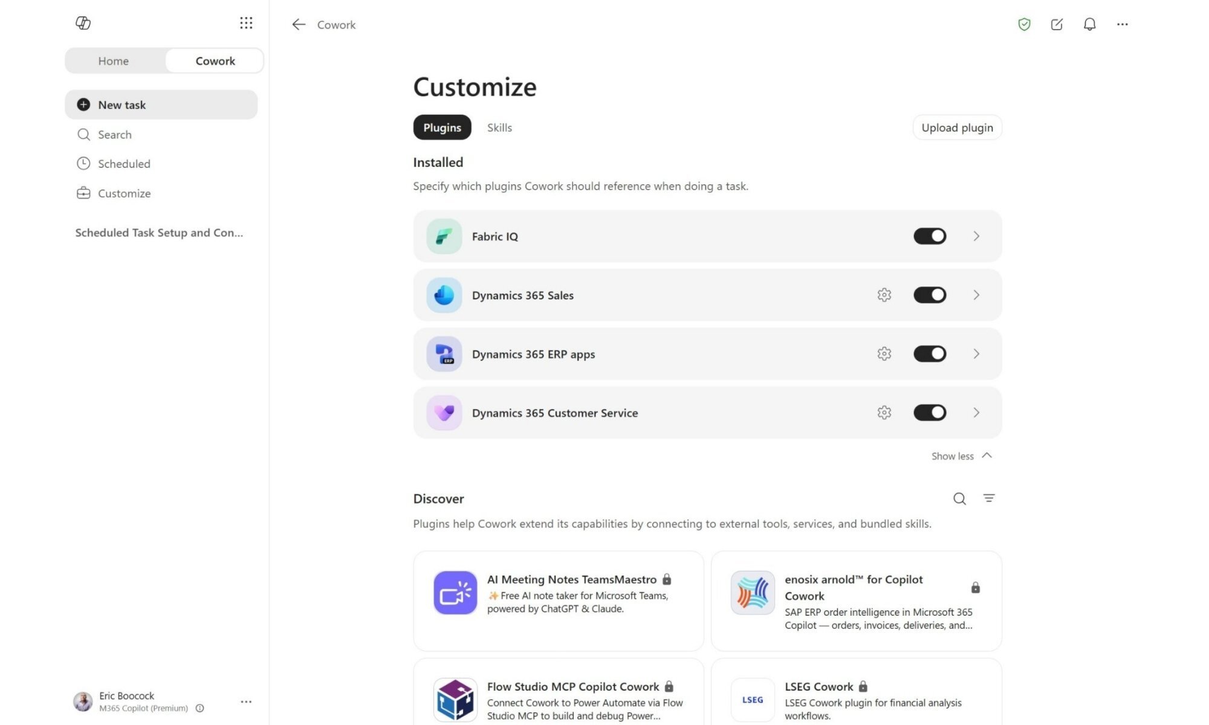Open the Flow Studio MCP Copilot Cowork card
Image resolution: width=1209 pixels, height=725 pixels.
[x=559, y=692]
